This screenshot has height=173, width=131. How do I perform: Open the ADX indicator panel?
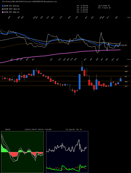pyautogui.click(x=67, y=152)
